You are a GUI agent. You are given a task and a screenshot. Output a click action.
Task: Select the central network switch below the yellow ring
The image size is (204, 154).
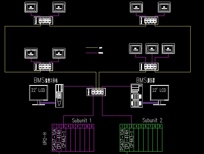(x=96, y=92)
